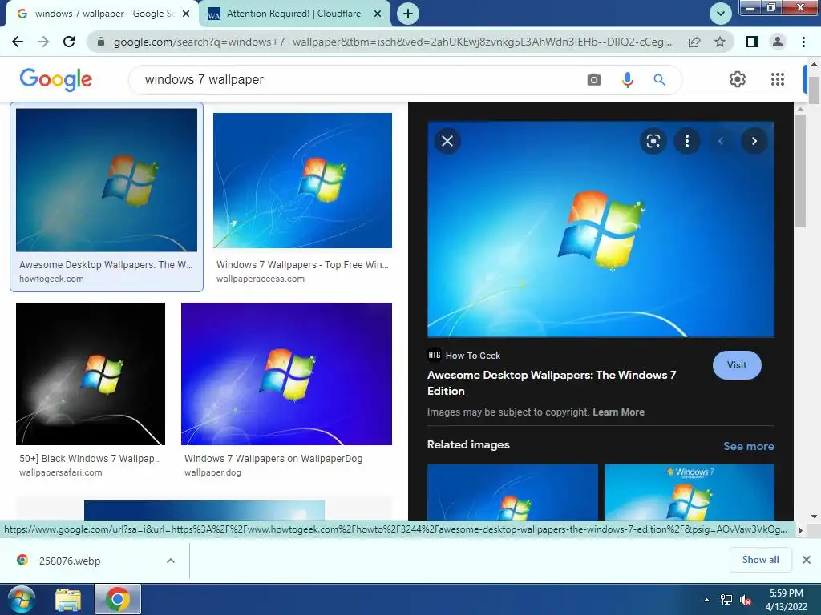Select the howtogeek.com wallpaper thumbnail
This screenshot has width=821, height=615.
click(x=107, y=180)
